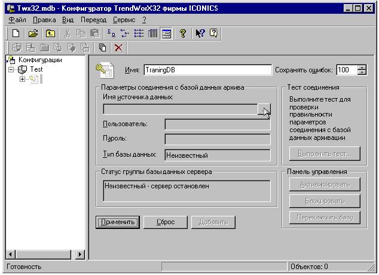Image resolution: width=379 pixels, height=275 pixels.
Task: Click the Объектов: 0 status bar entry
Action: (x=309, y=267)
